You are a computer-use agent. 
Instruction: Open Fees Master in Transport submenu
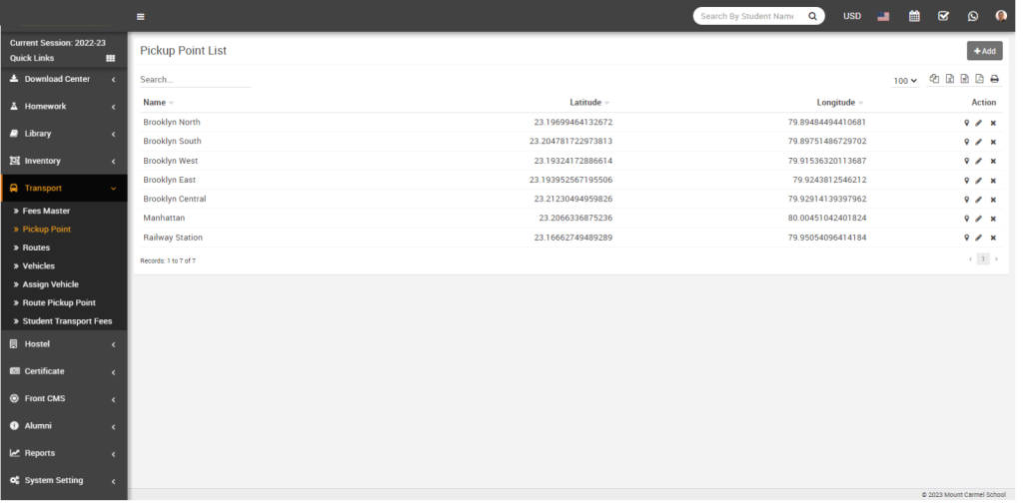(x=46, y=211)
